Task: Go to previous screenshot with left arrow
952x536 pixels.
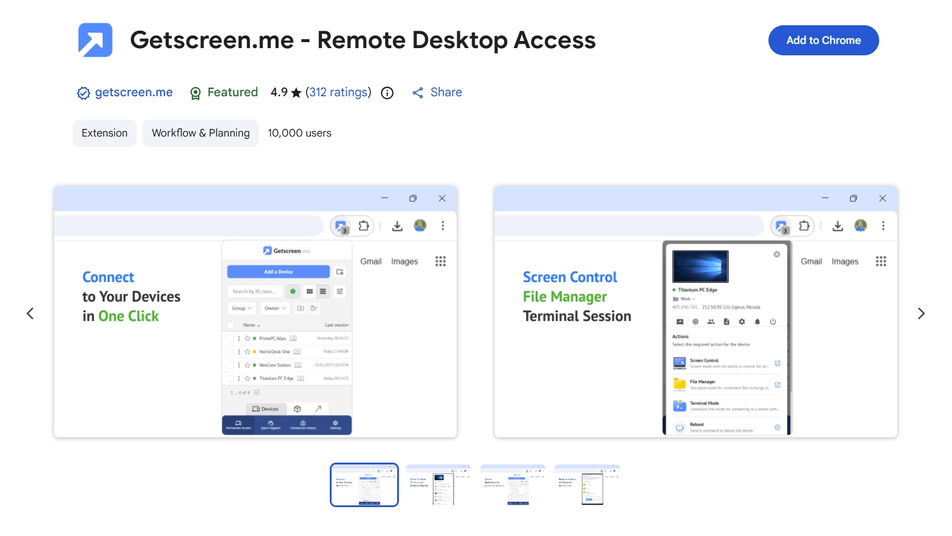Action: pos(30,313)
